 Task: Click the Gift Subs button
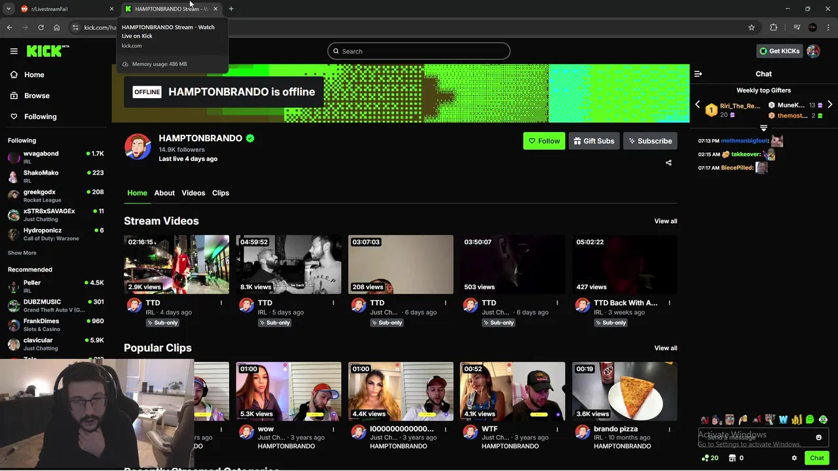coord(594,141)
